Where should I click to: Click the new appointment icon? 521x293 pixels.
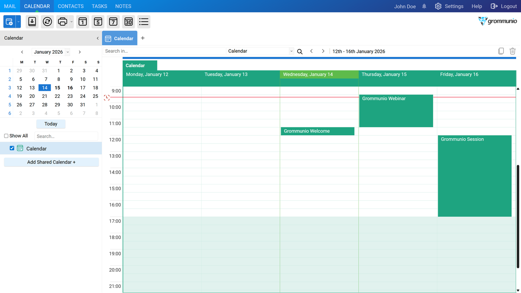point(9,22)
